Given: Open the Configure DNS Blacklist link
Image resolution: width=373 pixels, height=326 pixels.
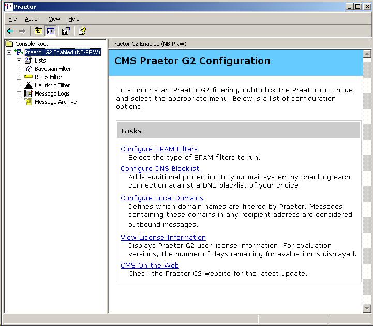Looking at the screenshot, I should click(160, 169).
